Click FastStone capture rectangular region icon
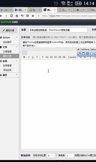Viewport: 96px width, 162px height. 92,54
